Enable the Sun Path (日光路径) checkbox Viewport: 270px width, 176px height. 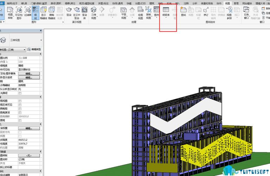coord(20,93)
